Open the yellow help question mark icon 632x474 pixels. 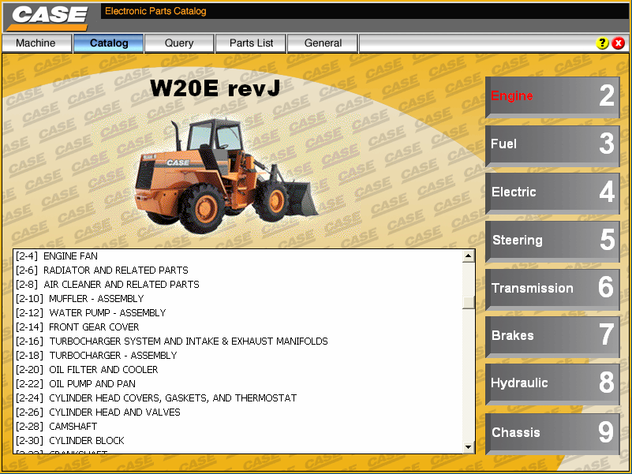pyautogui.click(x=602, y=43)
